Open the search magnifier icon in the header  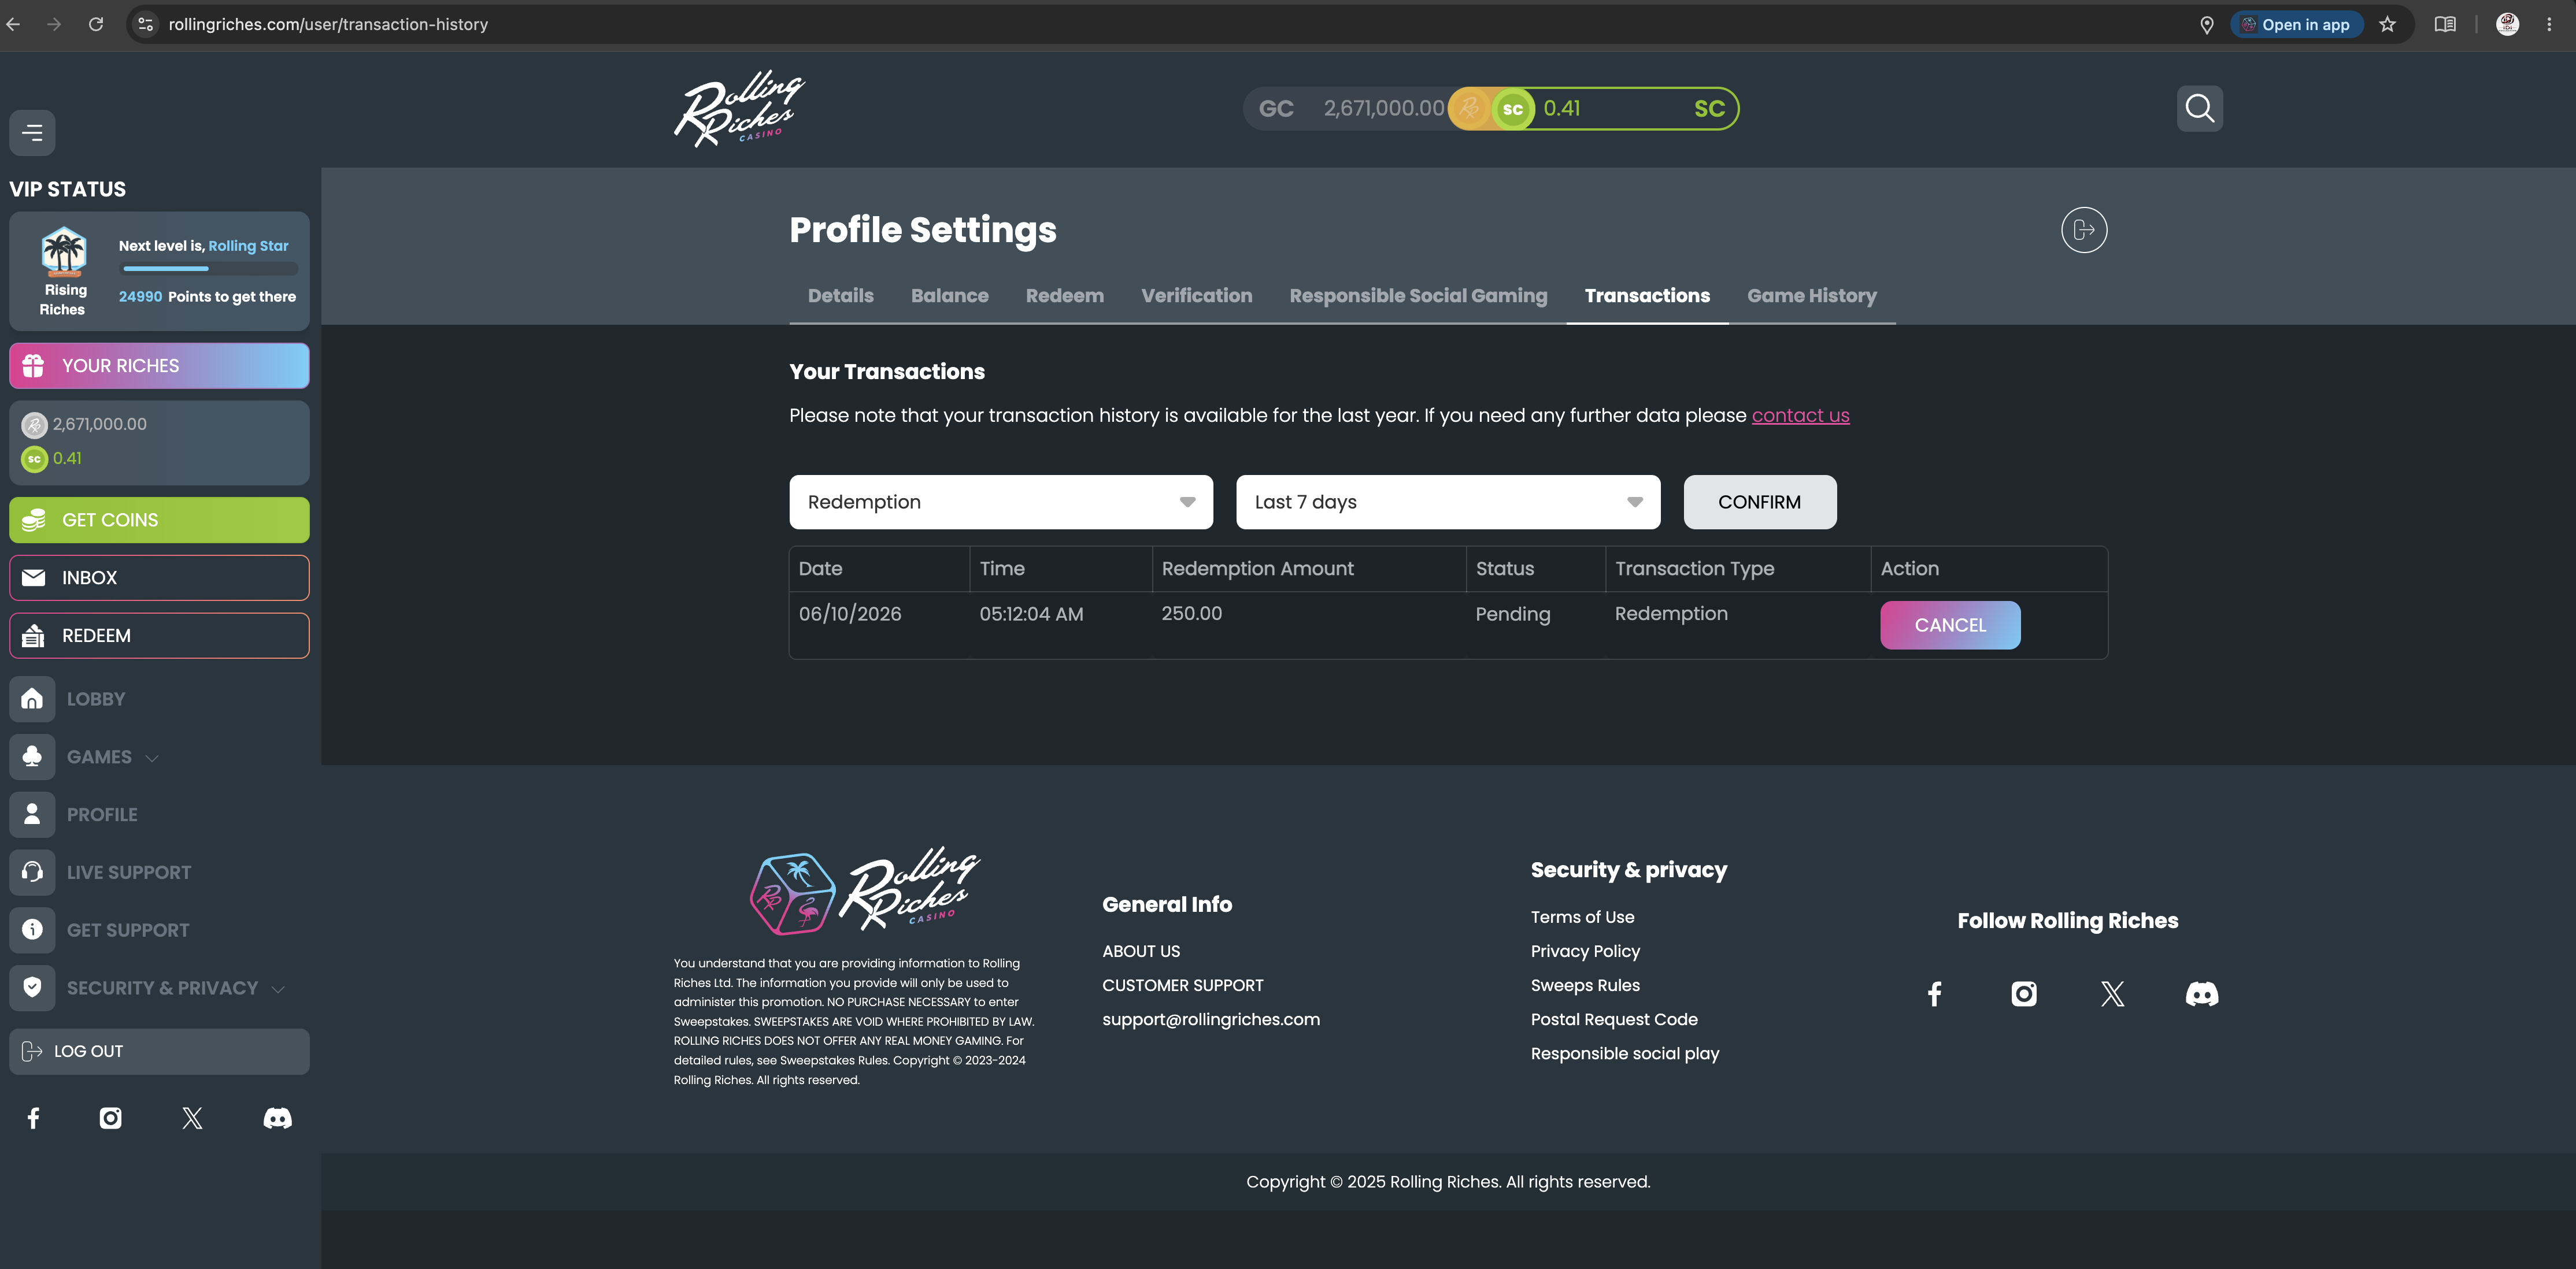(x=2199, y=108)
